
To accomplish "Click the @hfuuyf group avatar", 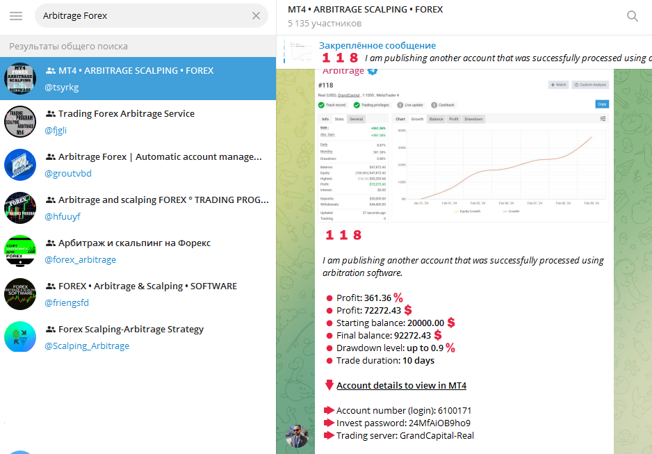I will (x=20, y=208).
